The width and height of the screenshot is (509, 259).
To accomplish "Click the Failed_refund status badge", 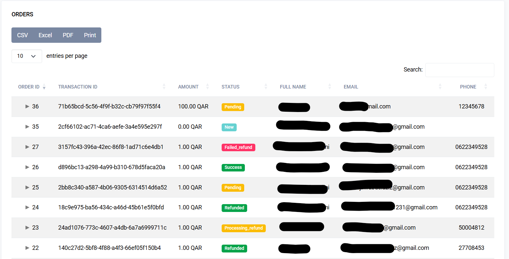I will [238, 147].
